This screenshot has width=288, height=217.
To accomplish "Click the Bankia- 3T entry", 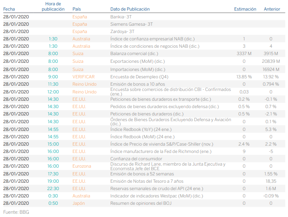I will (x=122, y=17).
